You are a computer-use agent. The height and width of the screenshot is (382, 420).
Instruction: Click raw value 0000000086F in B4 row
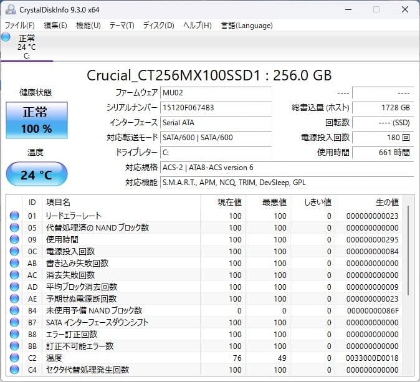(373, 311)
